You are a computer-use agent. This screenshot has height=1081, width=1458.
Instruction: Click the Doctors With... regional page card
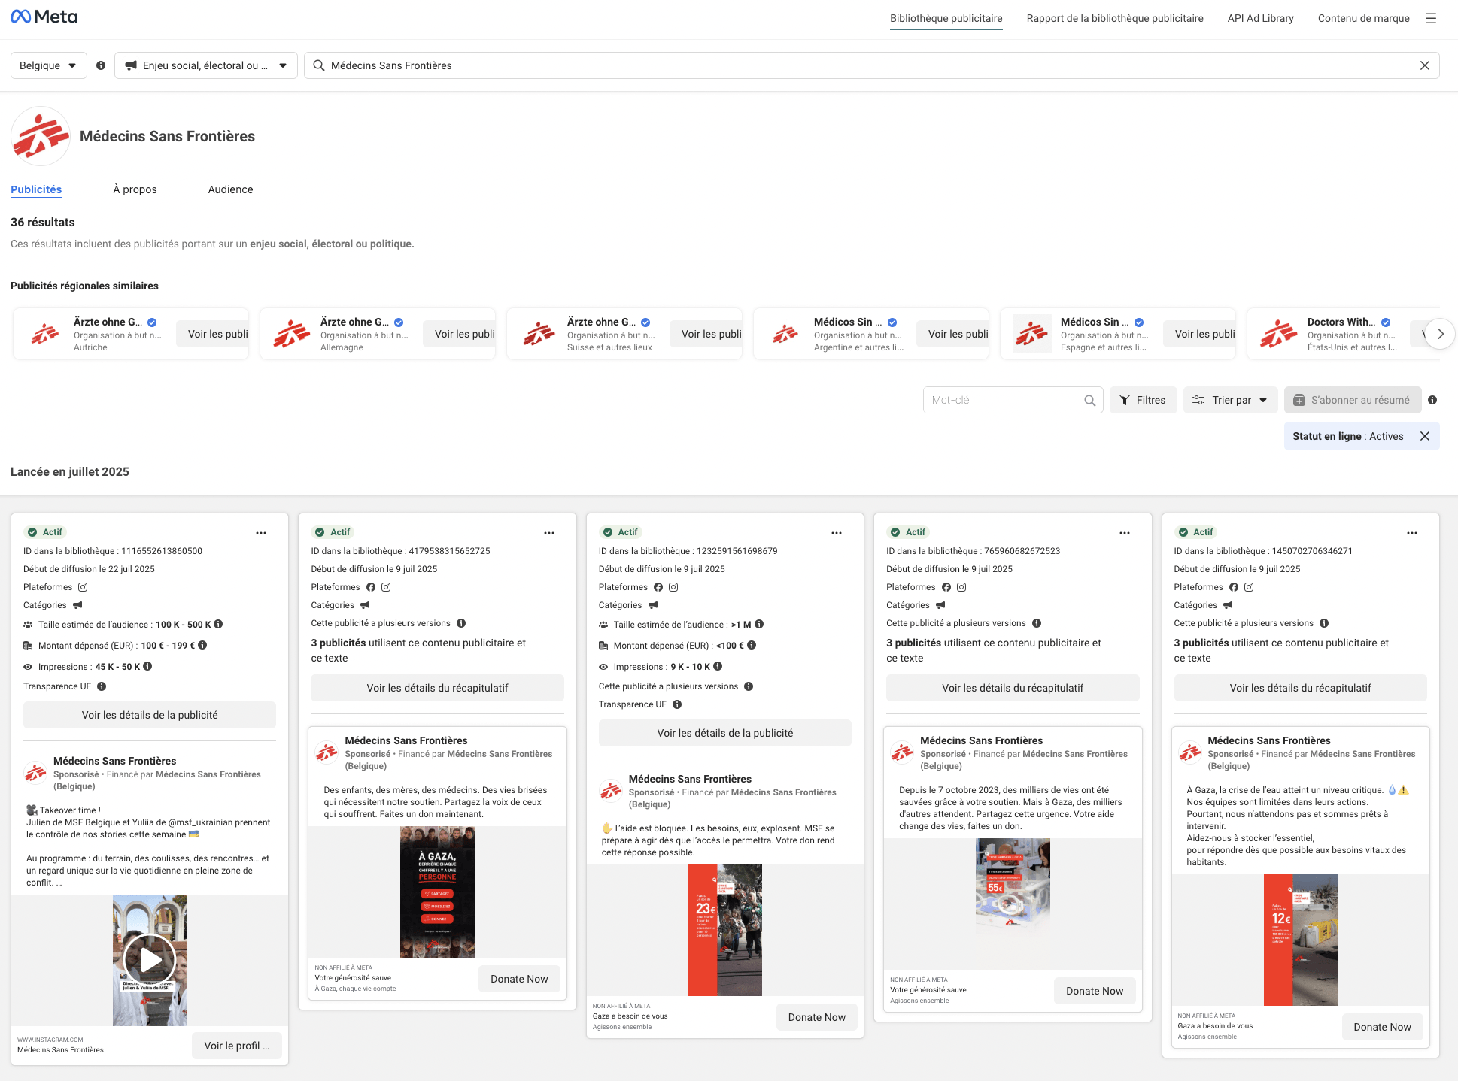click(1343, 334)
